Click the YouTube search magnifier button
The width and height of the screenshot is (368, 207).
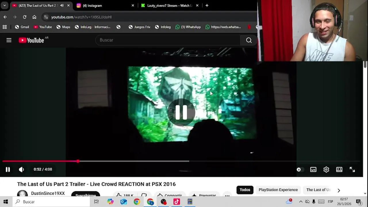tap(249, 40)
